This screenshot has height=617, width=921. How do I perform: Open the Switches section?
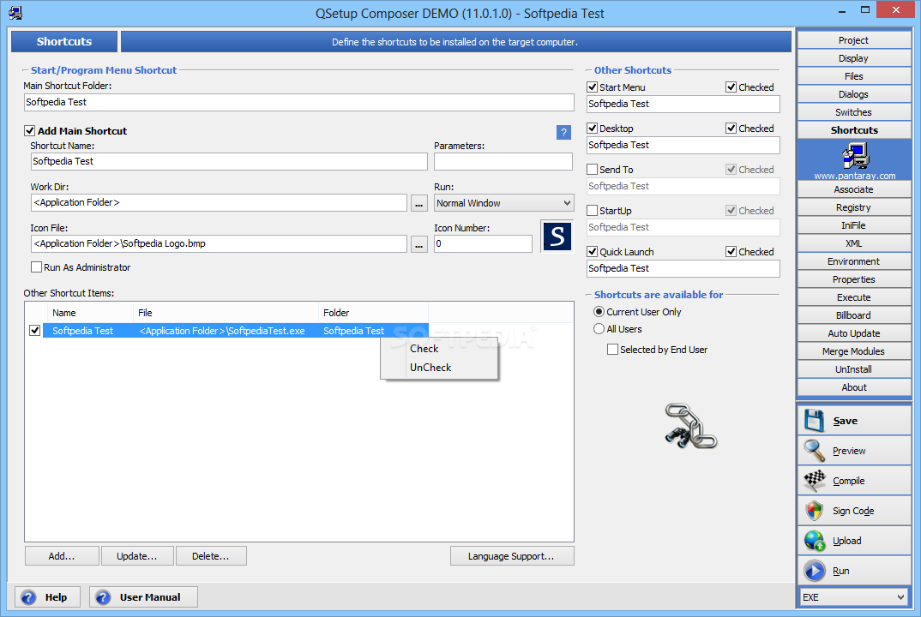853,112
